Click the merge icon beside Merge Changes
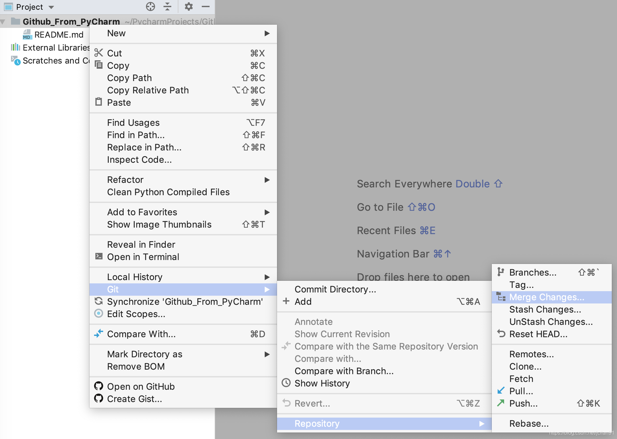The image size is (617, 439). click(x=501, y=297)
